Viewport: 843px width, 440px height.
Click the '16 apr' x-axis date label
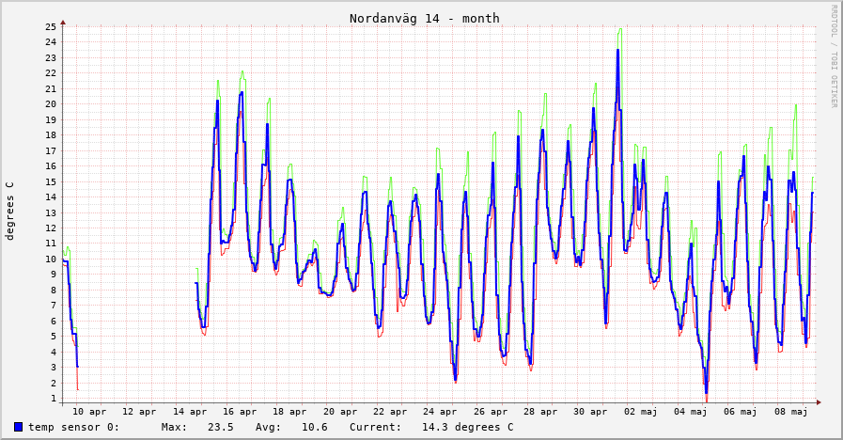[x=240, y=412]
